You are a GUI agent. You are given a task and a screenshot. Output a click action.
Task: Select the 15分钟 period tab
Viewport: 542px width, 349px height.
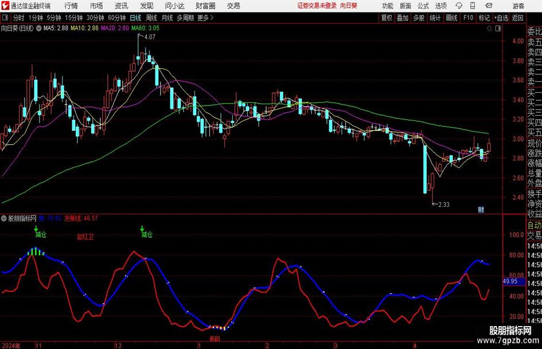[73, 18]
